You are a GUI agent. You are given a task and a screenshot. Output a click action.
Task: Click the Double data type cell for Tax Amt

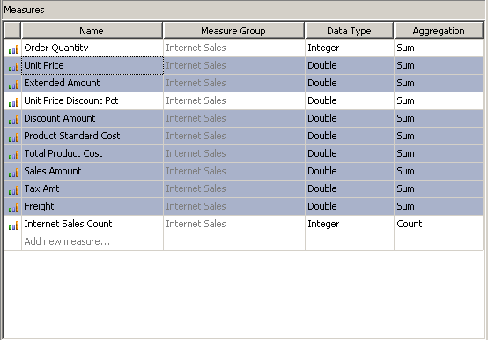pos(350,188)
